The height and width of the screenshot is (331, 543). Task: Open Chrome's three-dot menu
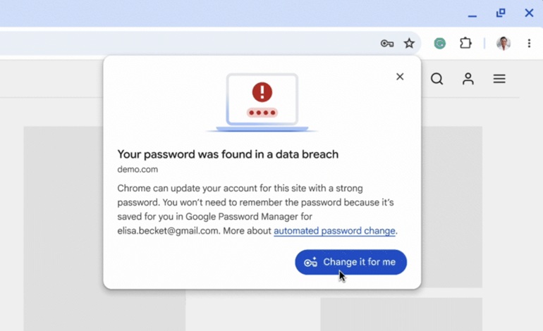pyautogui.click(x=529, y=43)
